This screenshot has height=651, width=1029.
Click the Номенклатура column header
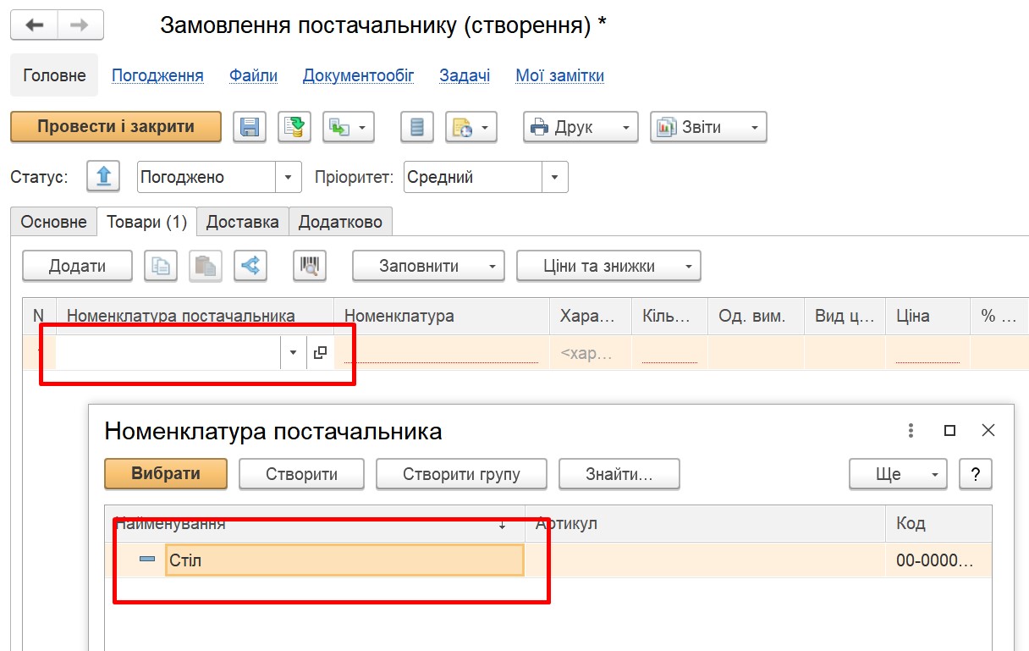point(442,316)
